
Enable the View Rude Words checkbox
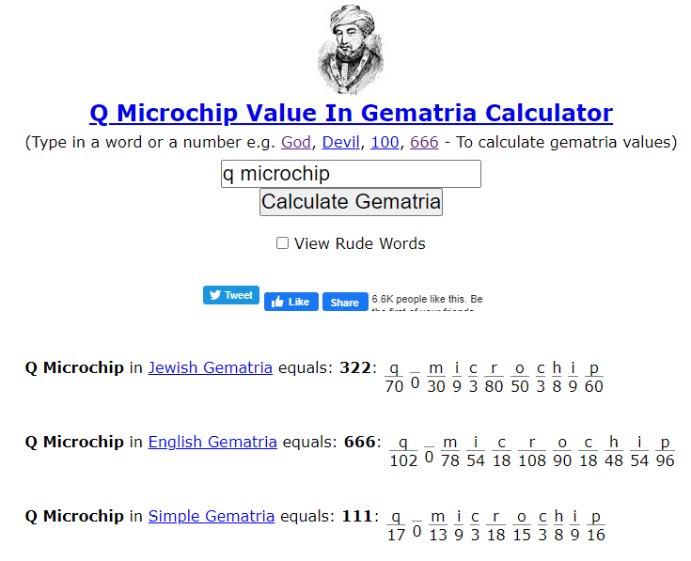coord(282,243)
